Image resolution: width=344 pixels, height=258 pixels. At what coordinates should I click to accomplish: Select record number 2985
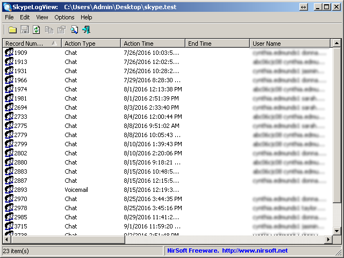(20, 217)
